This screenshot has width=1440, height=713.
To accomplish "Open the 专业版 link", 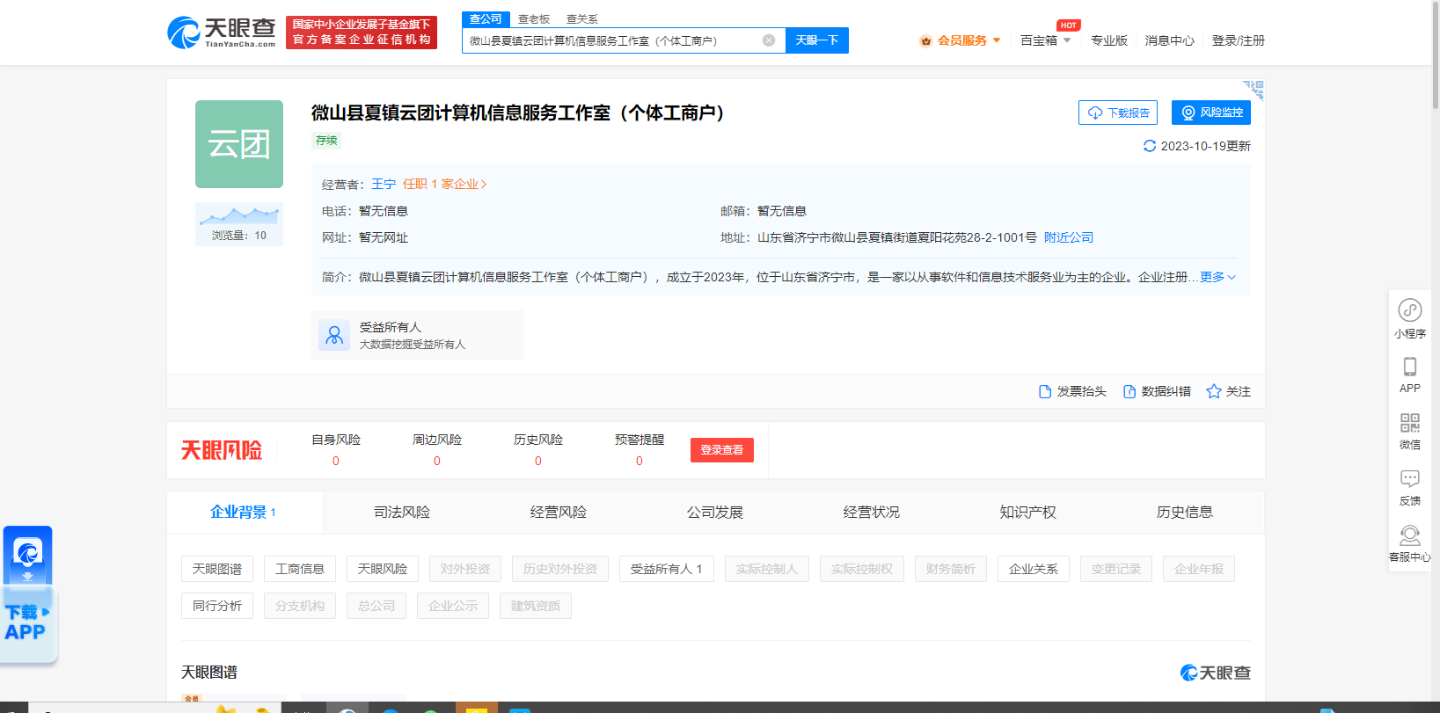I will point(1109,40).
